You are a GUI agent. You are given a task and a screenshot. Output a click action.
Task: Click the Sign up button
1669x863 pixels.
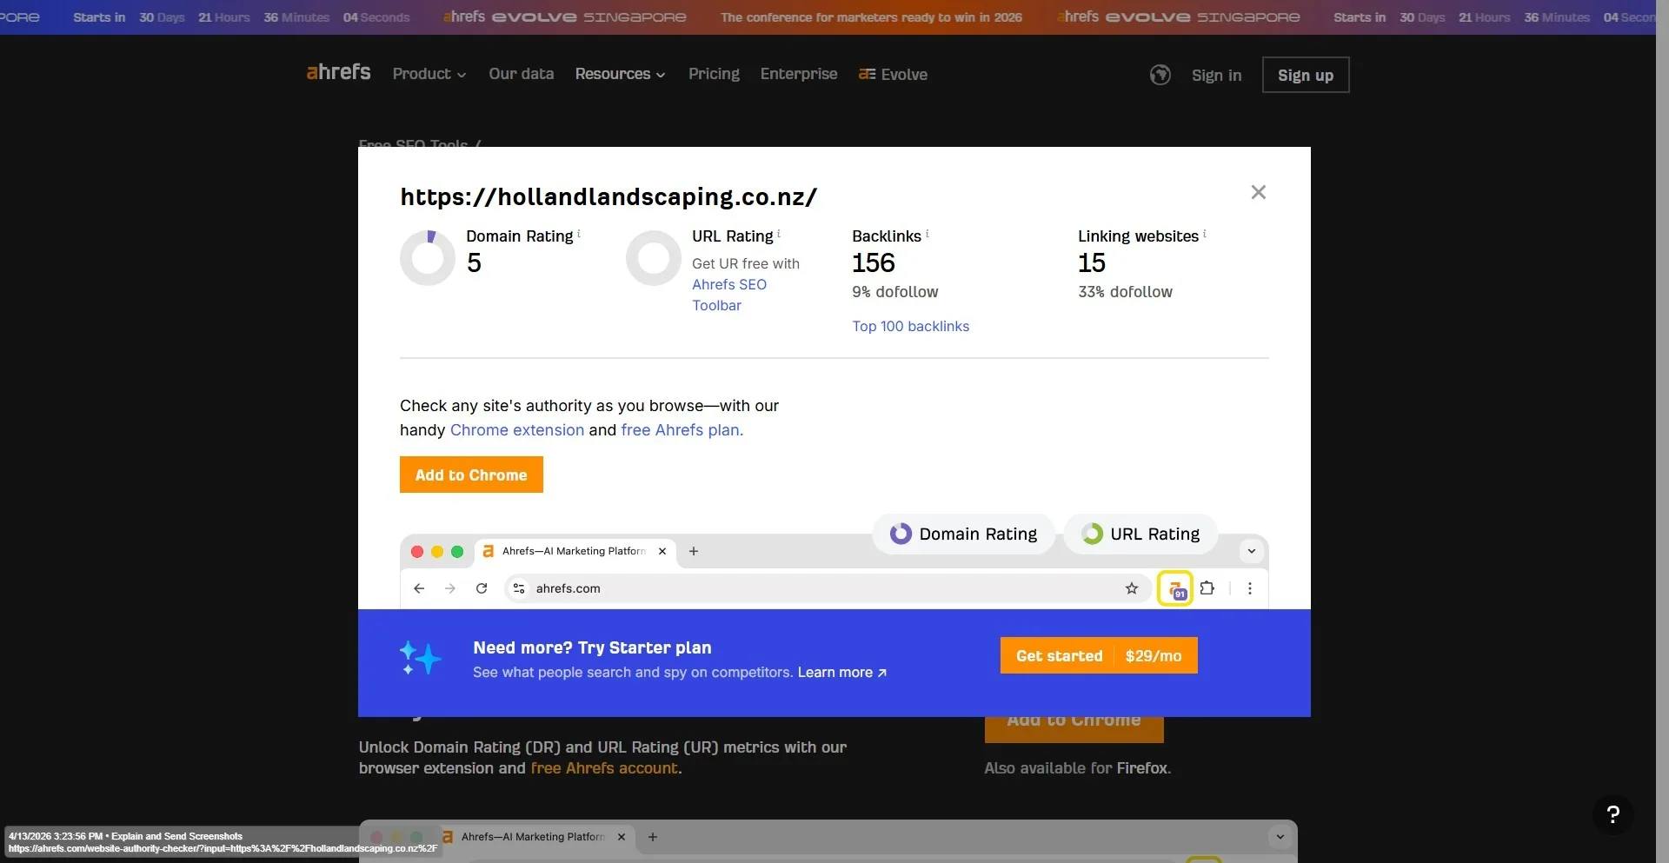click(x=1306, y=75)
